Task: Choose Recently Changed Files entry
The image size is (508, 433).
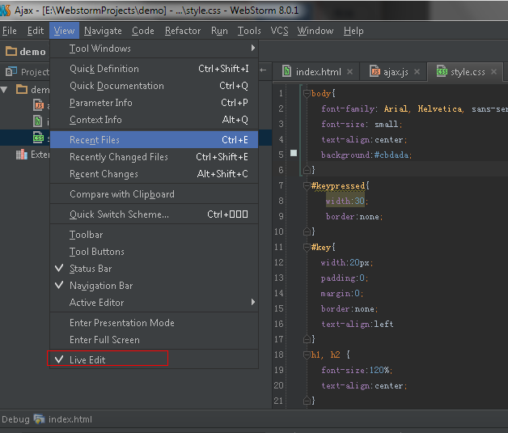Action: tap(155, 157)
